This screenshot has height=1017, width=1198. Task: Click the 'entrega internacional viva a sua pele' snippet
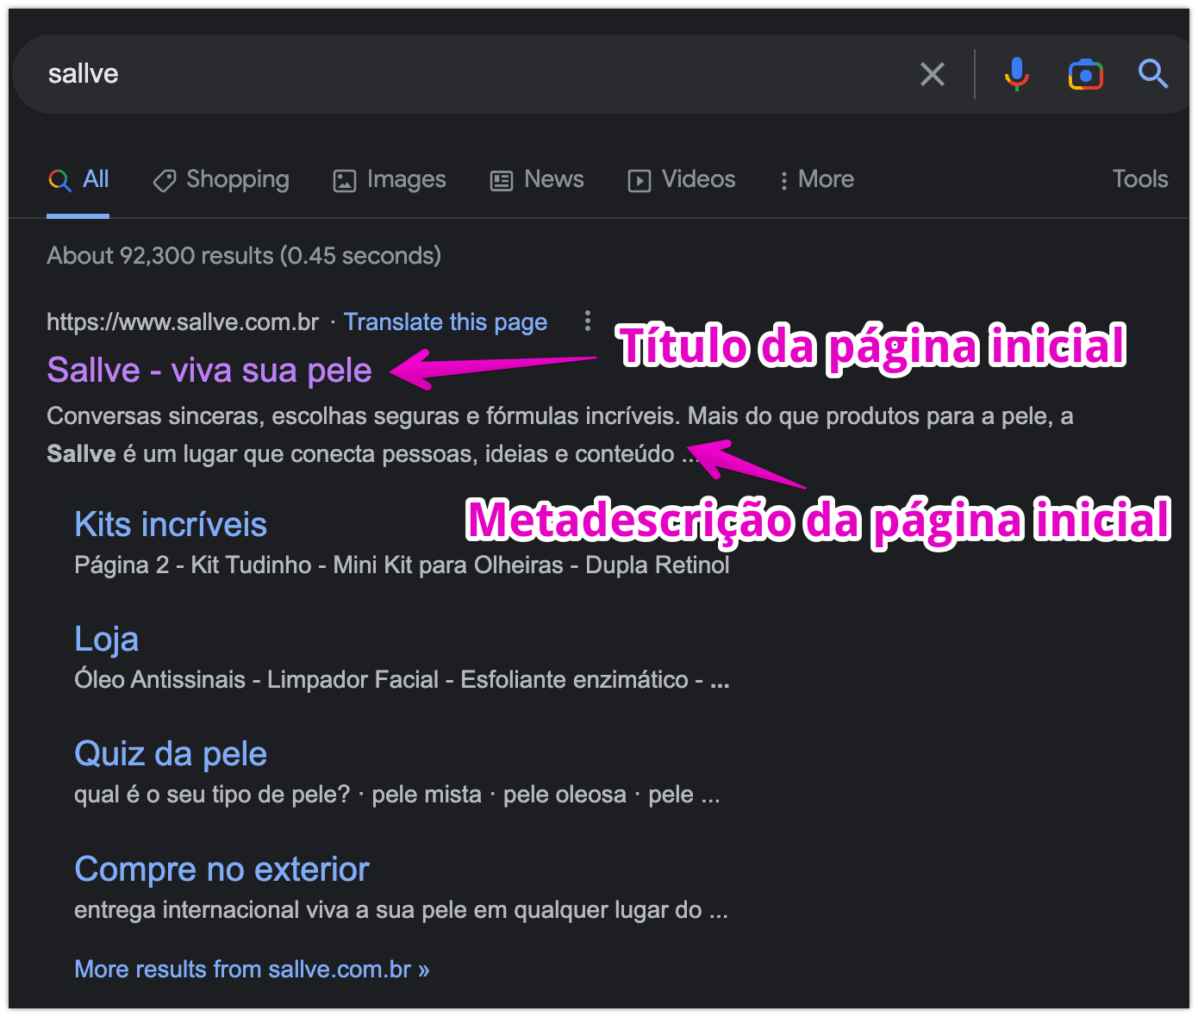[x=401, y=909]
